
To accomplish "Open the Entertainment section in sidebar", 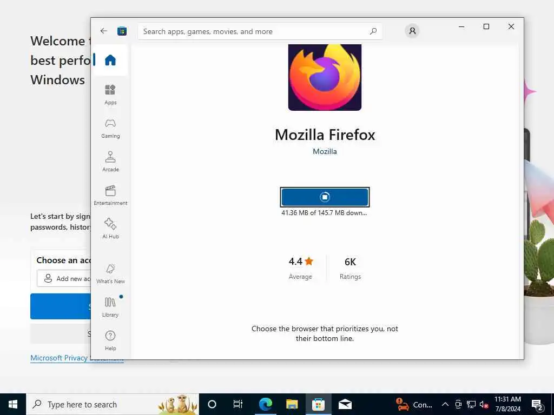I will click(110, 195).
